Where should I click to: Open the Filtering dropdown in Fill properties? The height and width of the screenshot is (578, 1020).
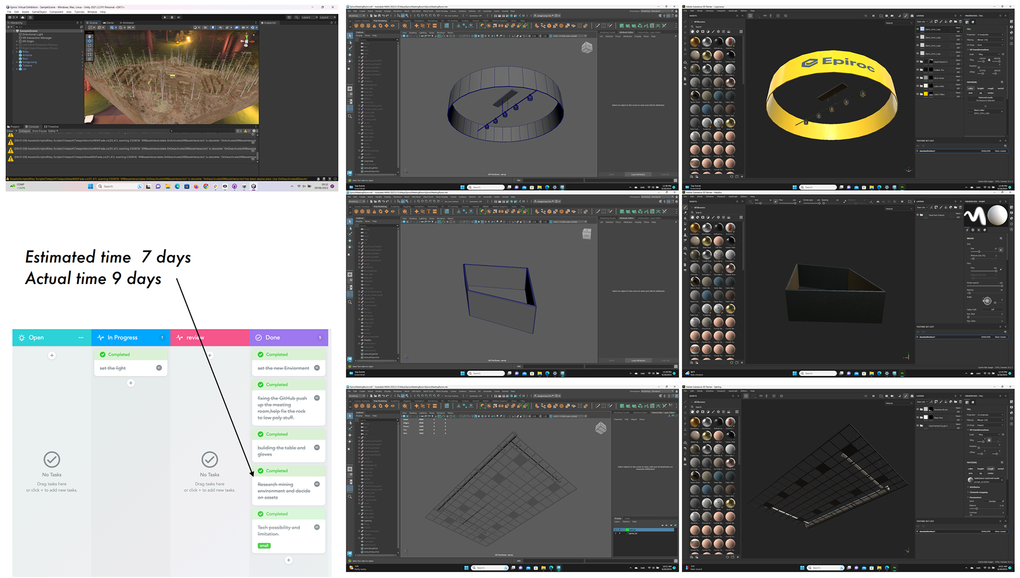tap(990, 40)
